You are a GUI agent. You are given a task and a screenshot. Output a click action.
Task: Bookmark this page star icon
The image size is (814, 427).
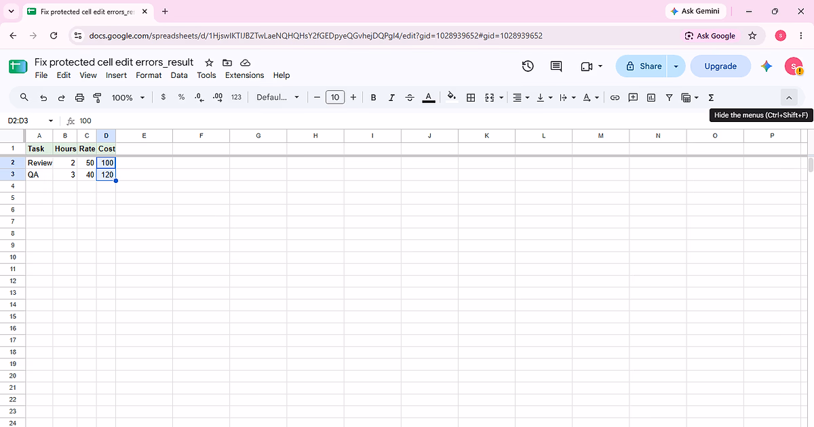[752, 35]
